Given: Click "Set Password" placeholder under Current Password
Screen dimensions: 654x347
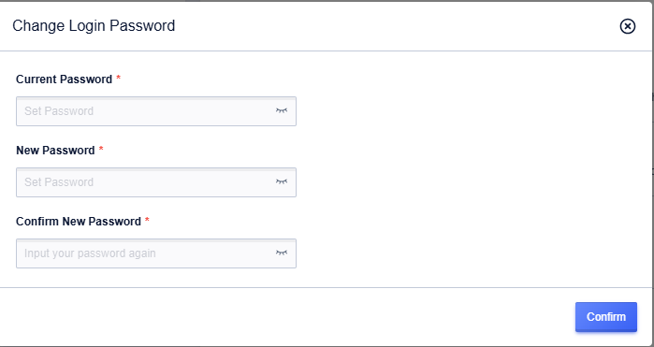Looking at the screenshot, I should (59, 111).
